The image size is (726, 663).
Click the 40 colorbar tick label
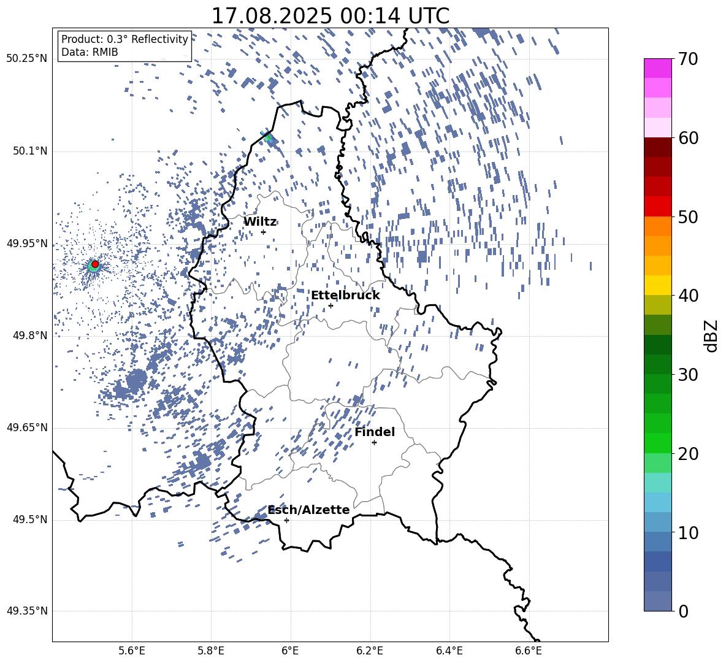[688, 296]
